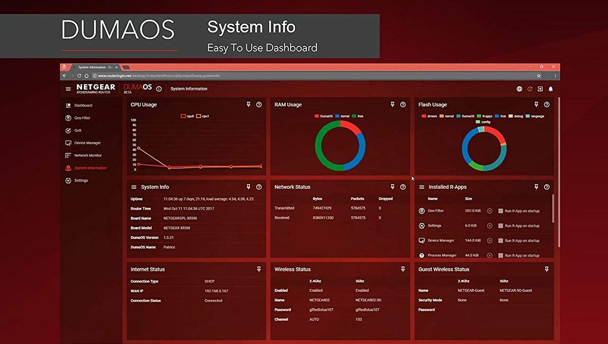Bookmark the page with the star icon
The height and width of the screenshot is (344, 608).
(539, 76)
